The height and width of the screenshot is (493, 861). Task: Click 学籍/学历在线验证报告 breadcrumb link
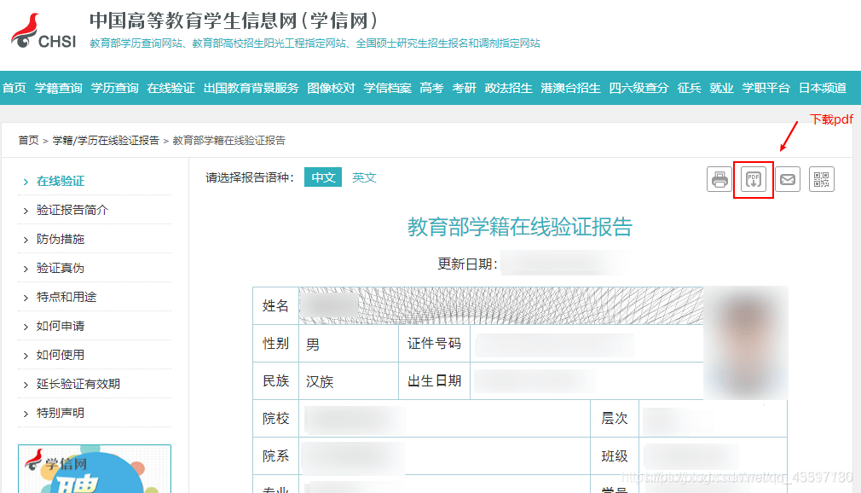(106, 141)
